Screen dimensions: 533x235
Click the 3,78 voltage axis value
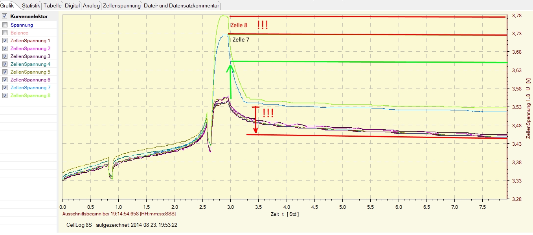[516, 16]
